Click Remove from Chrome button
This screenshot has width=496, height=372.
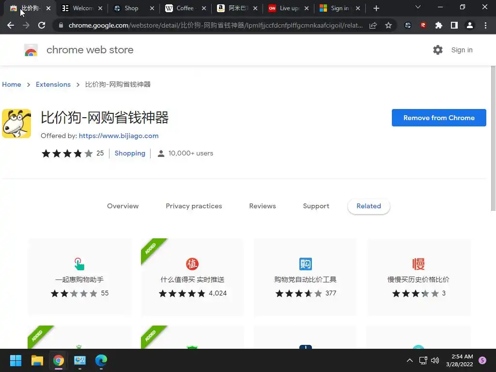439,118
